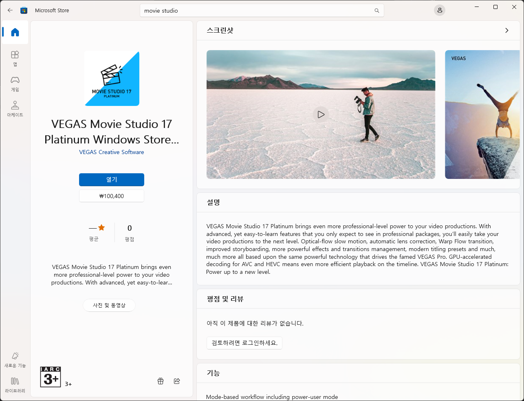Minimize the Microsoft Store window
This screenshot has height=401, width=524.
[x=477, y=7]
